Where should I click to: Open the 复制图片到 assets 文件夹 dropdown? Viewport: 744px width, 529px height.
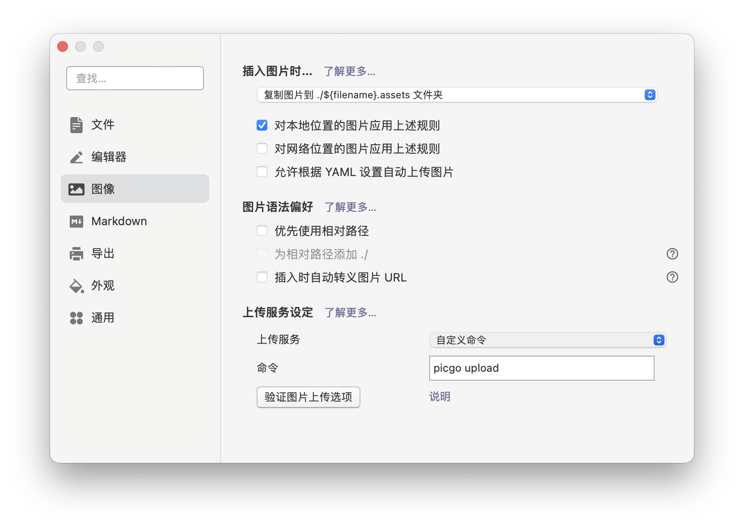click(457, 95)
